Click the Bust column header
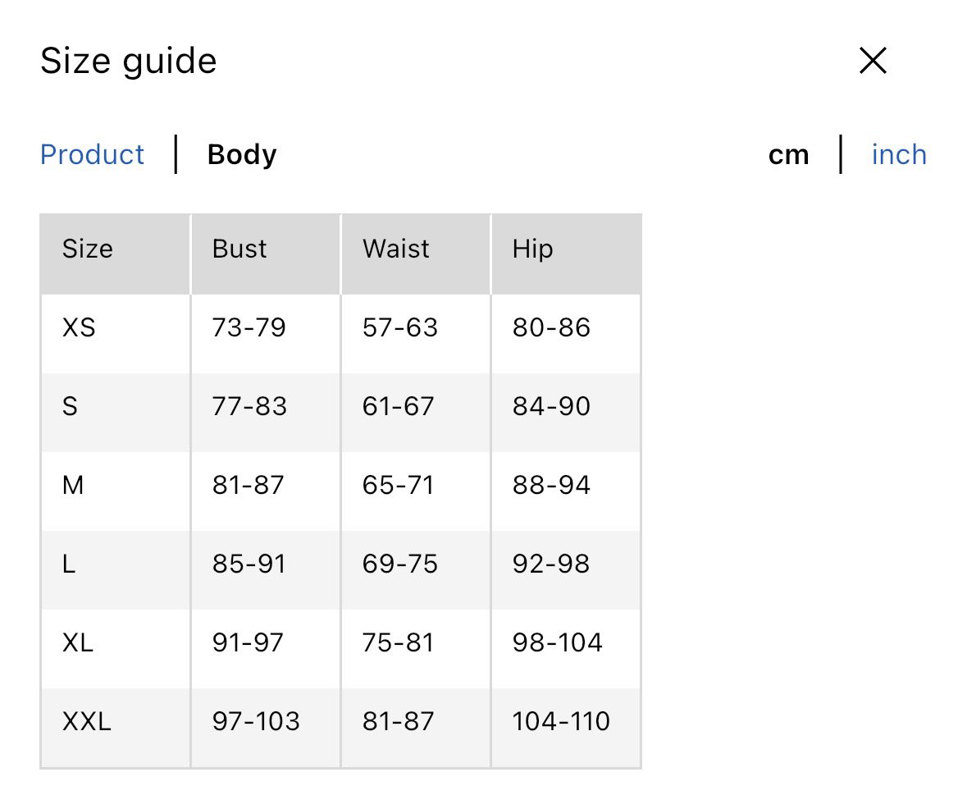967x795 pixels. point(239,249)
